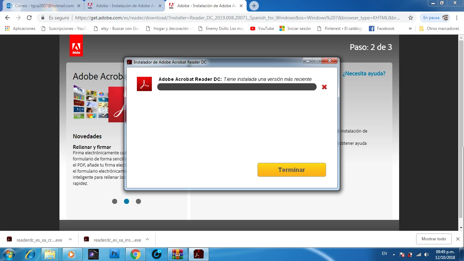Open the Pinterest bookmark

click(x=340, y=29)
